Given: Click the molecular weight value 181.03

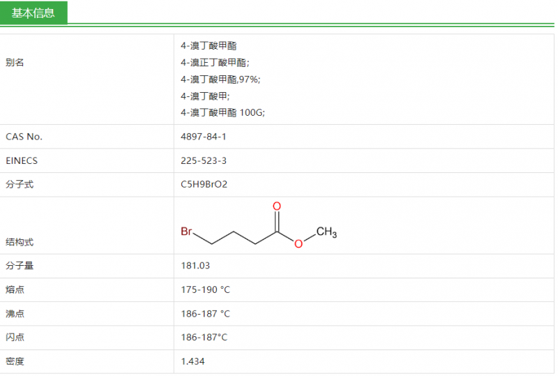Looking at the screenshot, I should pos(195,266).
